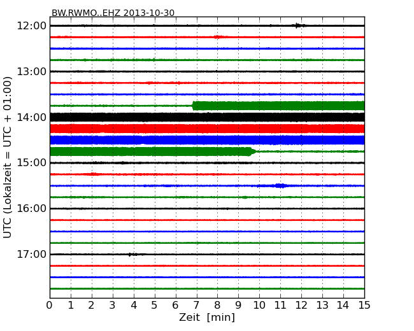Click the x-axis tick label 1
Image resolution: width=414 pixels, height=331 pixels.
71,306
